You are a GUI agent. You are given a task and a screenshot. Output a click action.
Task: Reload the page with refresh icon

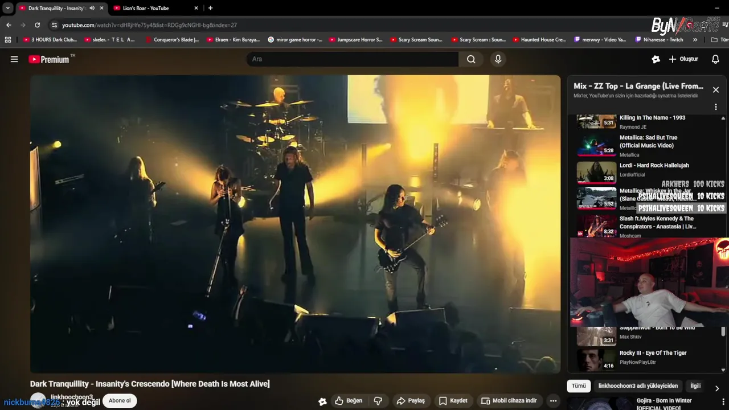38,25
